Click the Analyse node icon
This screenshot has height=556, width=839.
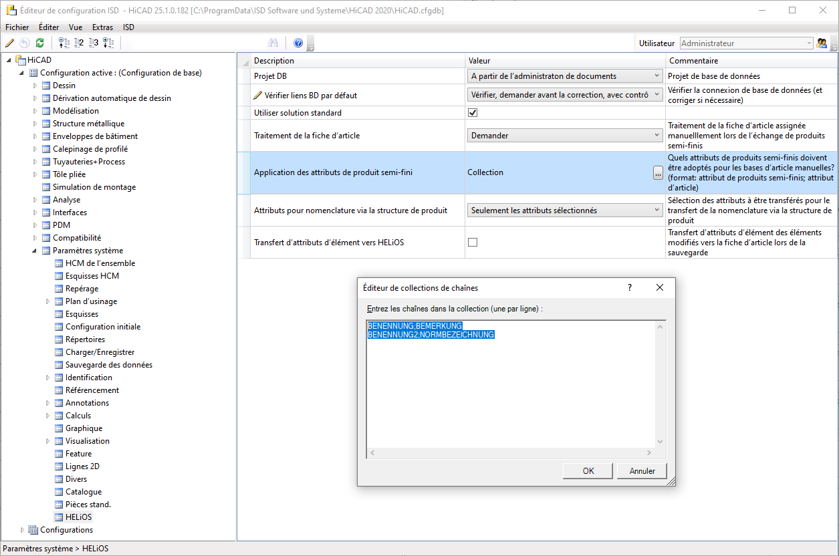[x=46, y=200]
